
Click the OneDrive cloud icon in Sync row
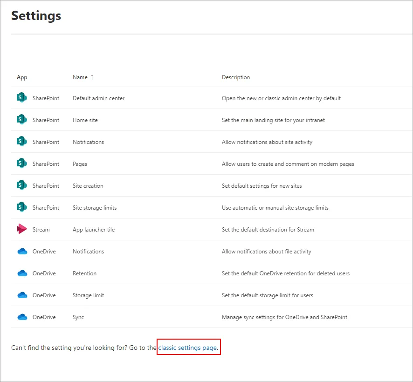click(22, 317)
